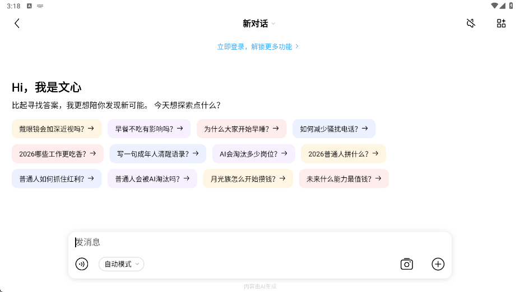Open the apps grid plus icon
The width and height of the screenshot is (520, 292).
pyautogui.click(x=501, y=23)
